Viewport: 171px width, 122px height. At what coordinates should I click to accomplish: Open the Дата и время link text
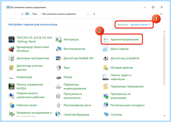(x=119, y=49)
